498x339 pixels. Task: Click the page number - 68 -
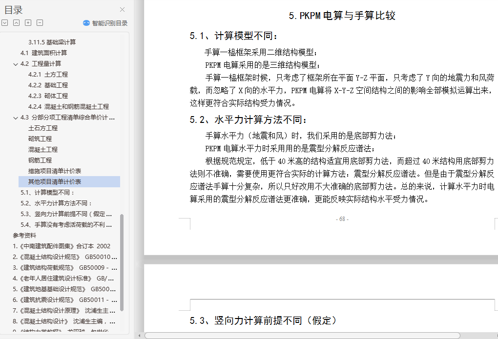[x=342, y=219]
